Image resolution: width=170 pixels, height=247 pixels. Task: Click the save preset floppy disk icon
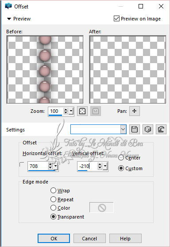[x=135, y=129]
